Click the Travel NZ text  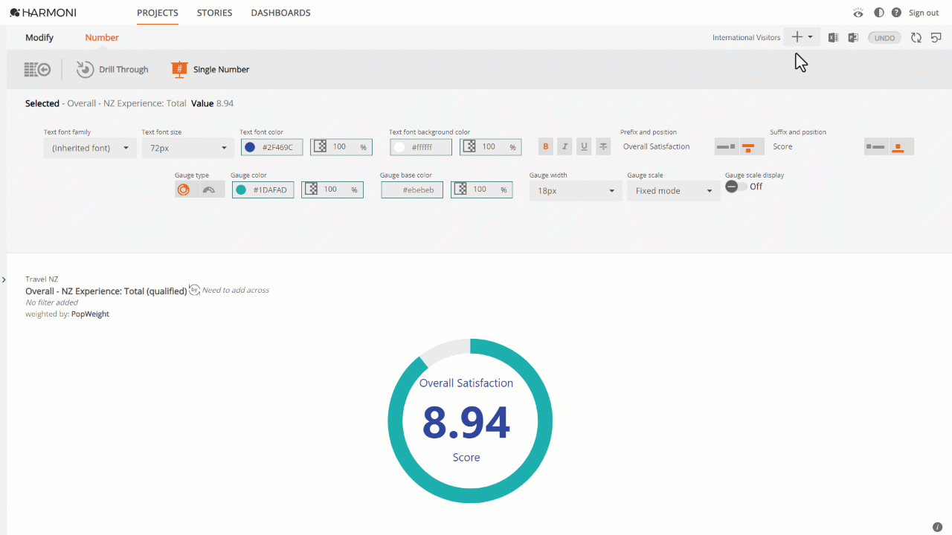point(42,279)
